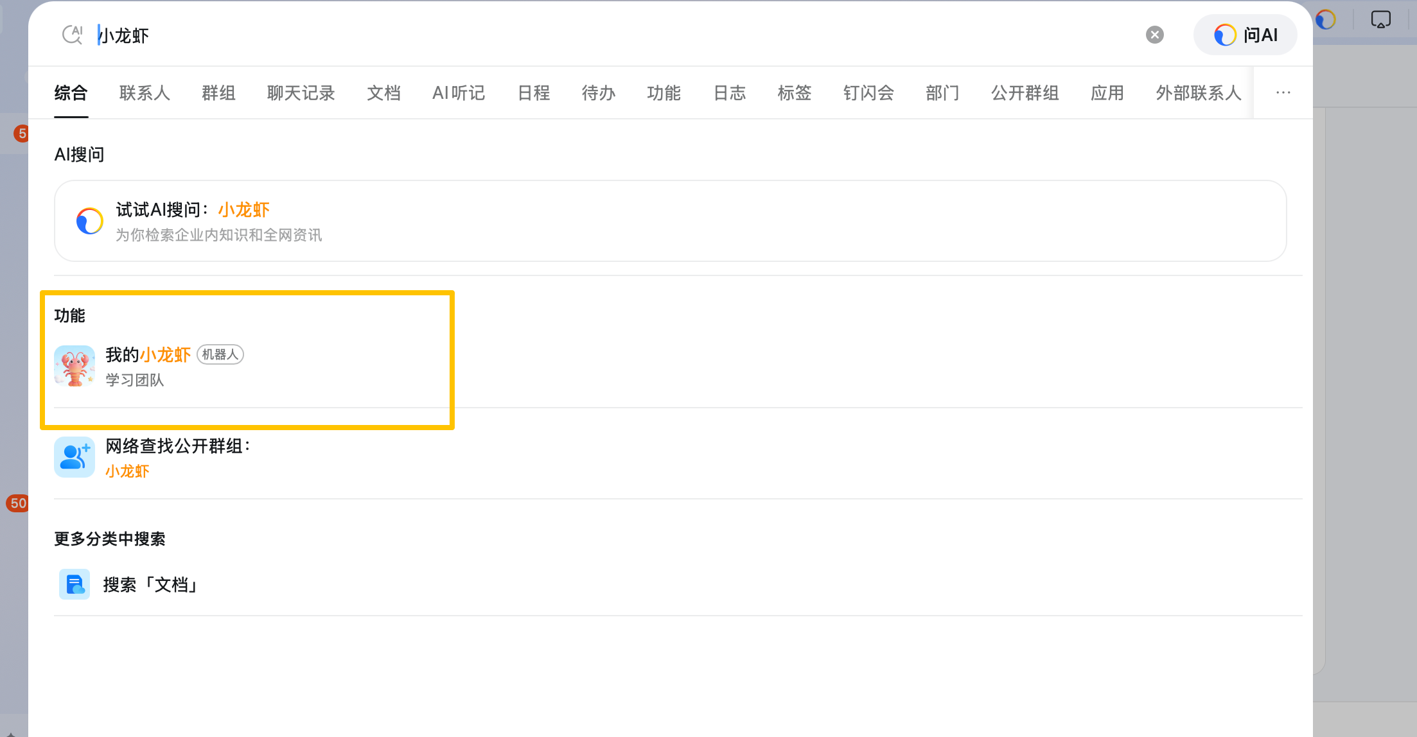Viewport: 1417px width, 737px height.
Task: Click 网络查找公开群组 result
Action: click(x=177, y=447)
